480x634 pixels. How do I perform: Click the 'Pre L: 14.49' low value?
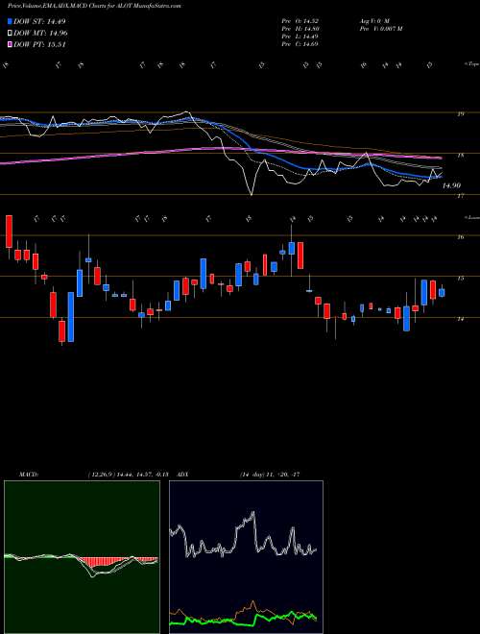point(301,36)
